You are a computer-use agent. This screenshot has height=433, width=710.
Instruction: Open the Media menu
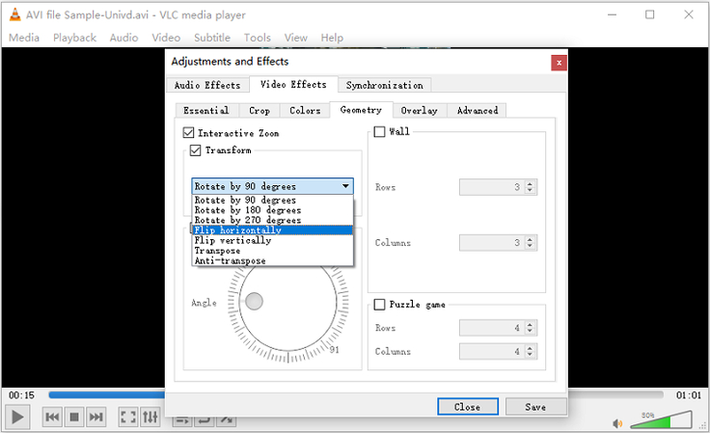[x=24, y=38]
